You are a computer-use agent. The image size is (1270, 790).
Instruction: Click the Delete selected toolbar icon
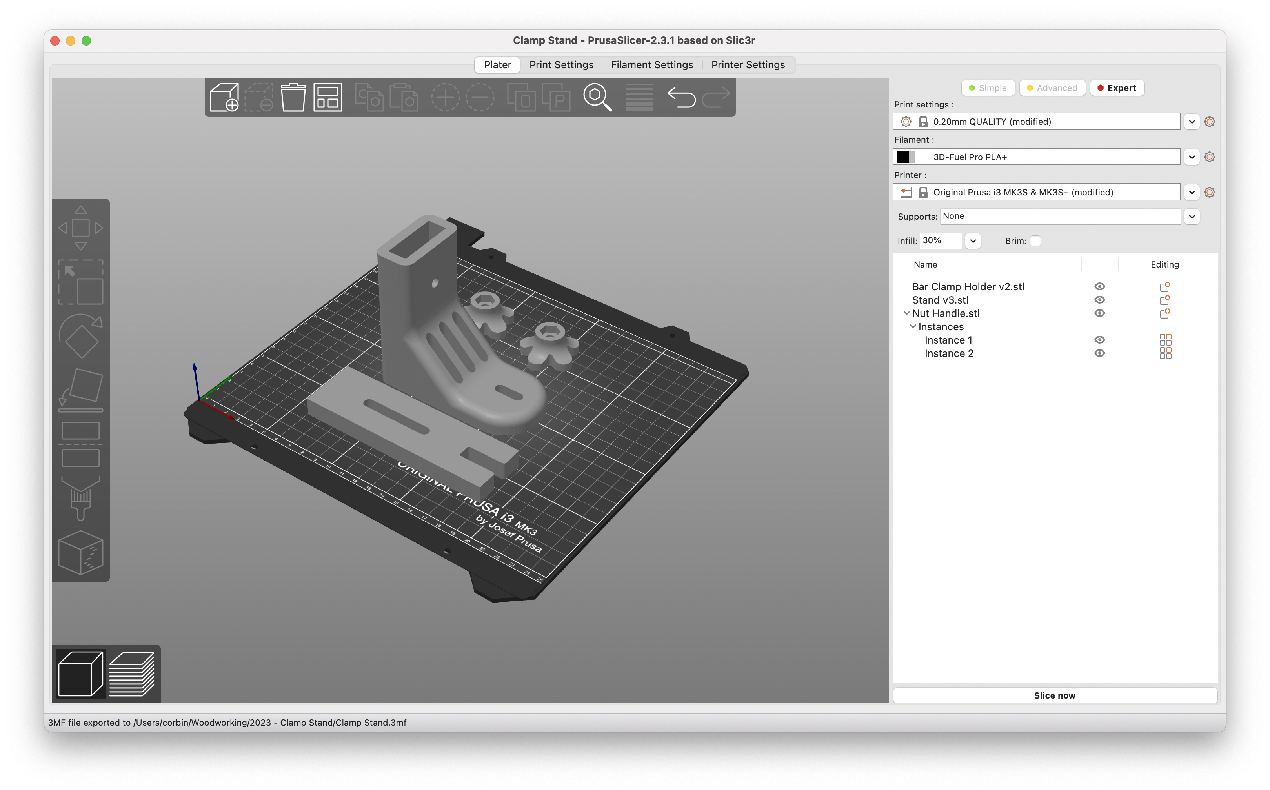click(x=259, y=97)
